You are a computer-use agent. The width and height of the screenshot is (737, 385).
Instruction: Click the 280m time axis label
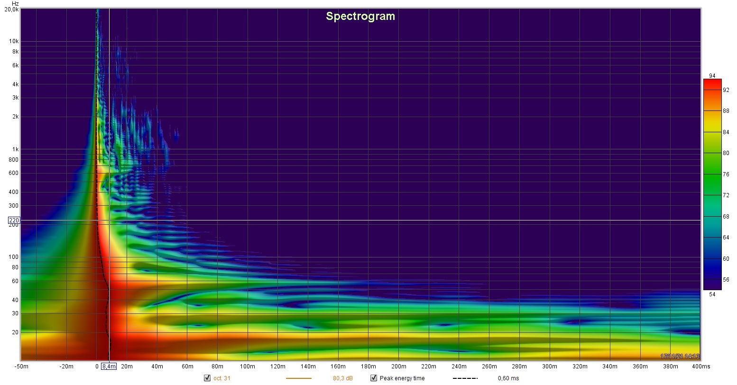pos(520,367)
